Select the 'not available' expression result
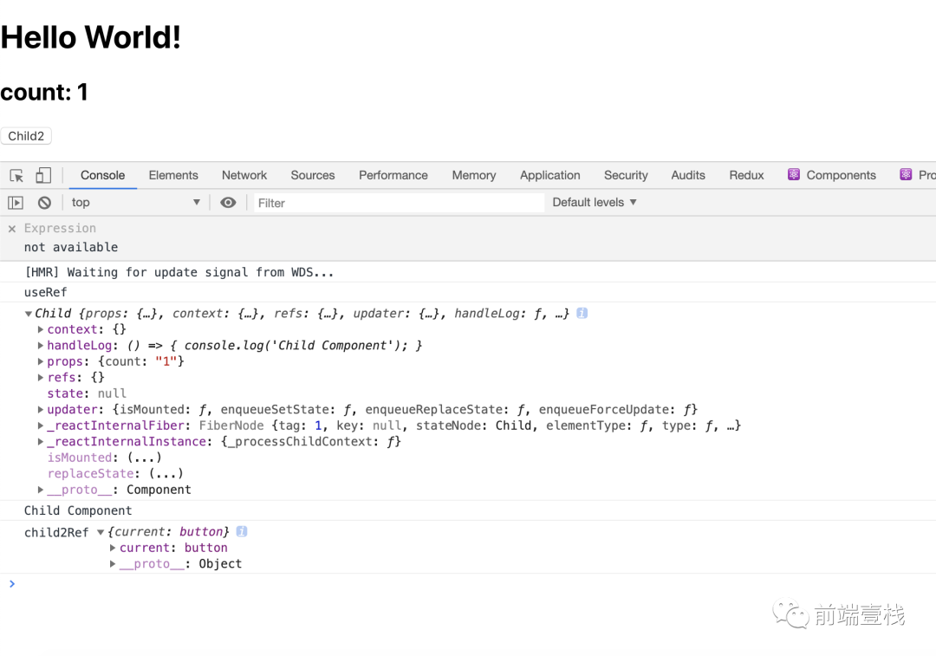This screenshot has height=656, width=936. click(70, 247)
